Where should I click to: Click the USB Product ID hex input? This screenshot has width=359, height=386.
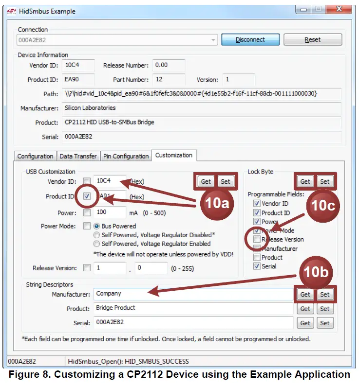pos(110,196)
